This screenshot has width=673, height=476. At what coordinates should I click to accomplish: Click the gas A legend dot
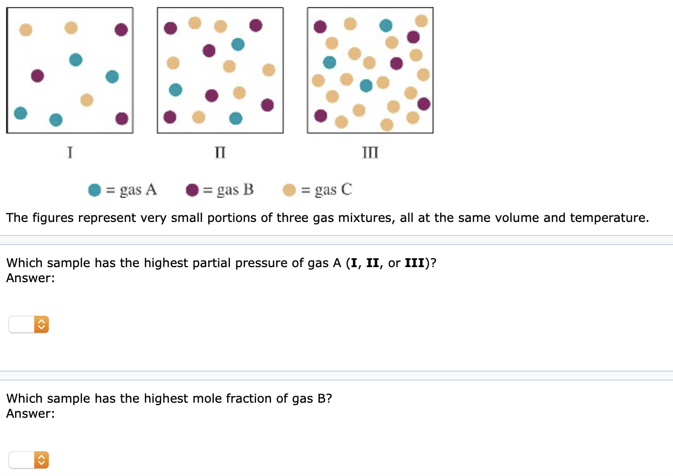click(93, 190)
